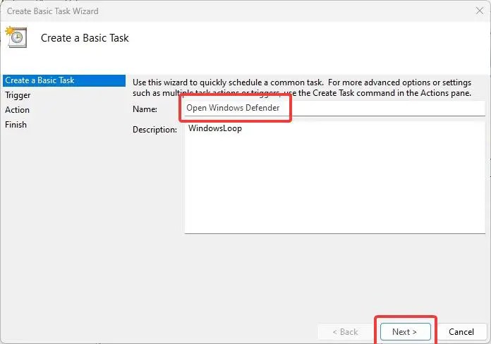Click the Description: label
This screenshot has width=491, height=344.
pos(154,130)
